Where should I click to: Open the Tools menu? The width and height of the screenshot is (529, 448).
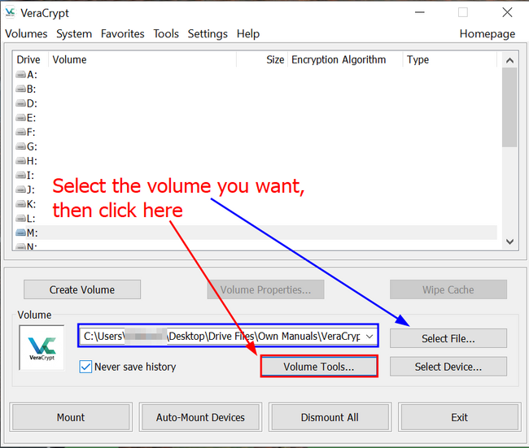(x=166, y=33)
